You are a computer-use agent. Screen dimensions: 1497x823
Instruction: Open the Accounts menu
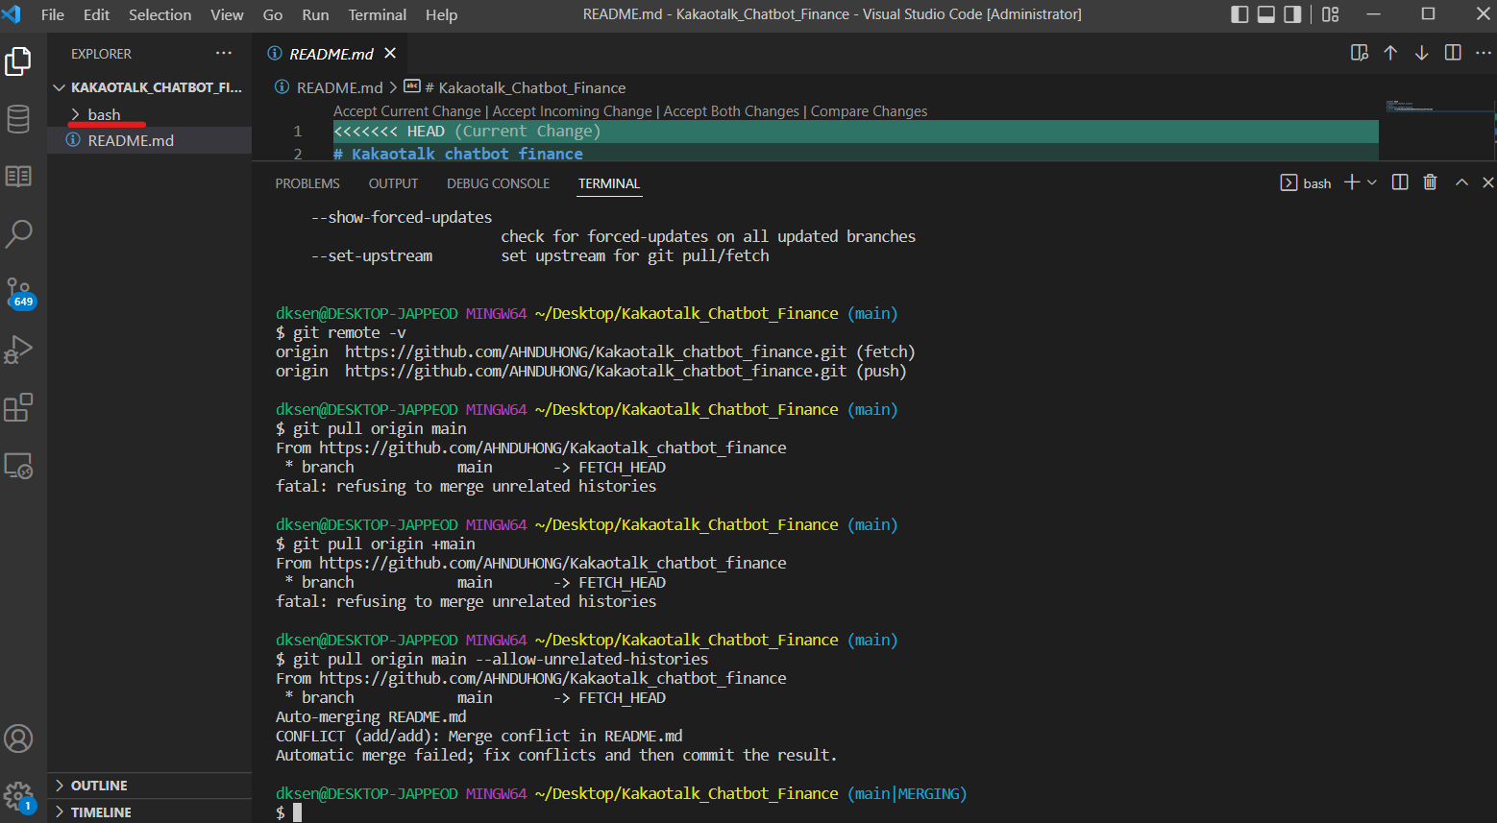[18, 738]
